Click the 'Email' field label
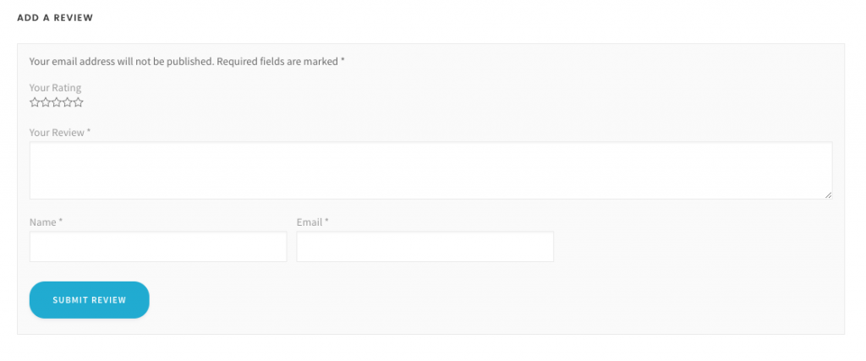866x361 pixels. point(310,222)
